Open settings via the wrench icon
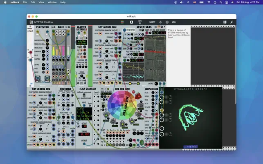This screenshot has width=263, height=164. click(x=232, y=22)
